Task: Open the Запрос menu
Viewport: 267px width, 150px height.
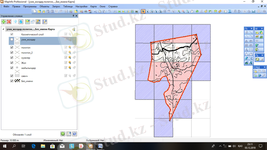Action: (56, 7)
